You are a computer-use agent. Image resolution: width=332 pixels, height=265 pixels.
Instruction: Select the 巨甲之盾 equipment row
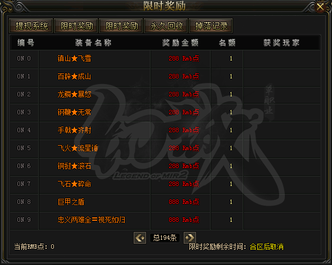(165, 202)
